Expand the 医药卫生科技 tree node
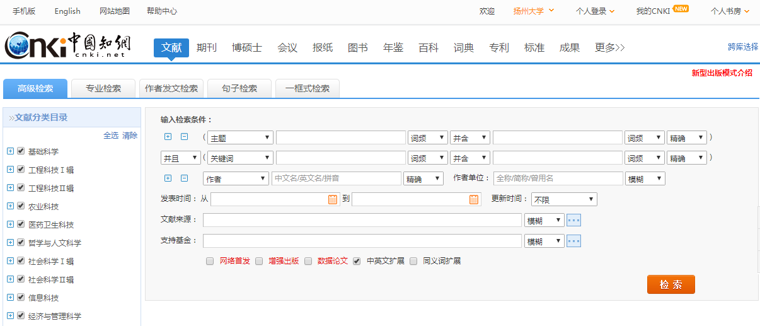Image resolution: width=760 pixels, height=326 pixels. 10,224
